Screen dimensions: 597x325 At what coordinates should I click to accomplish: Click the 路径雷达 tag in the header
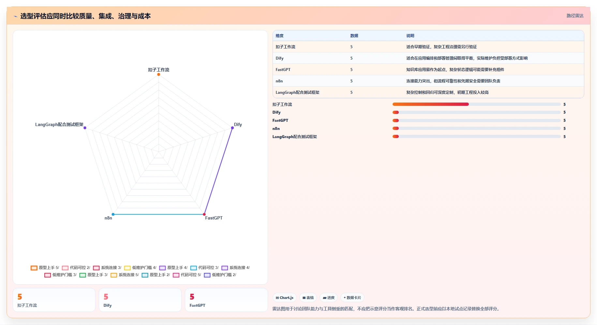[575, 16]
